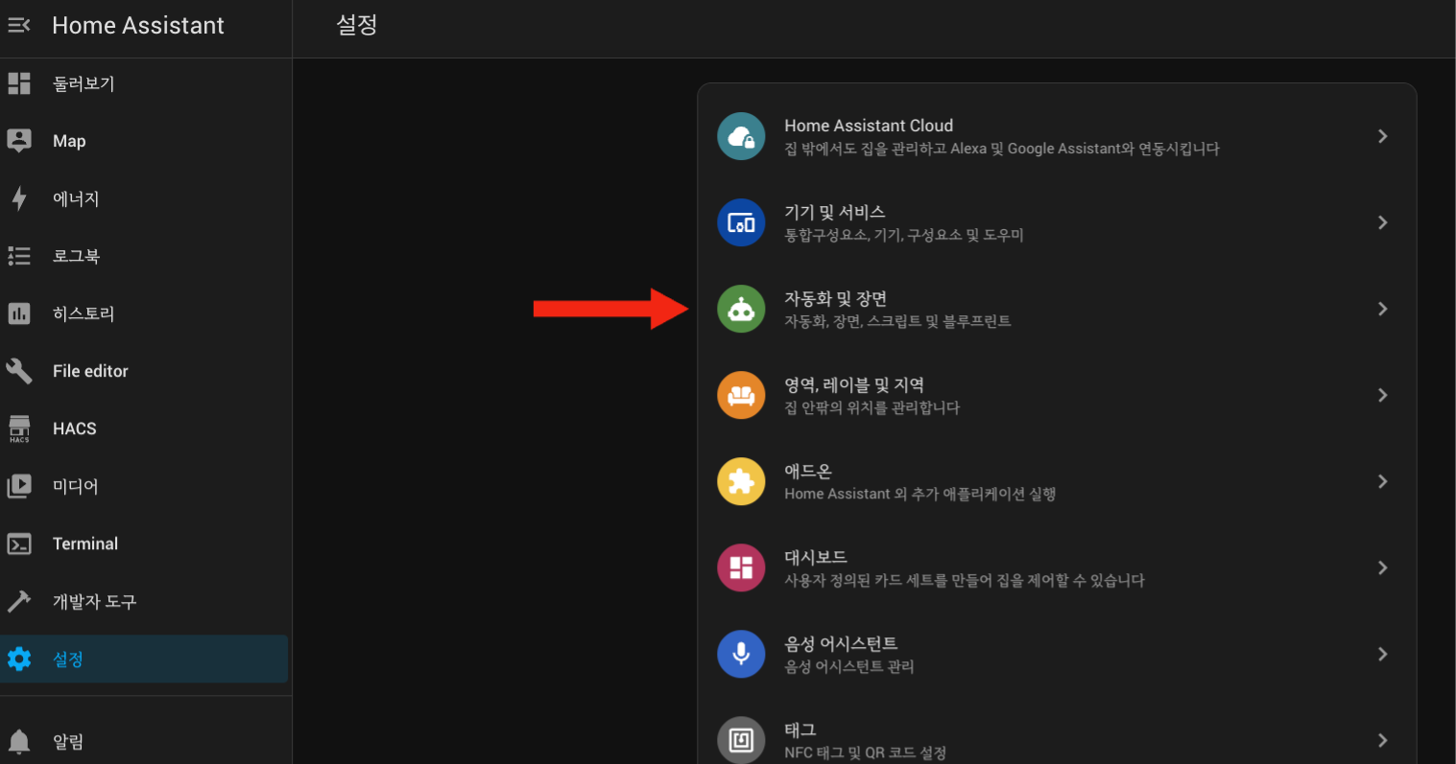Collapse the sidebar using the hamburger menu icon
1456x764 pixels.
tap(19, 26)
